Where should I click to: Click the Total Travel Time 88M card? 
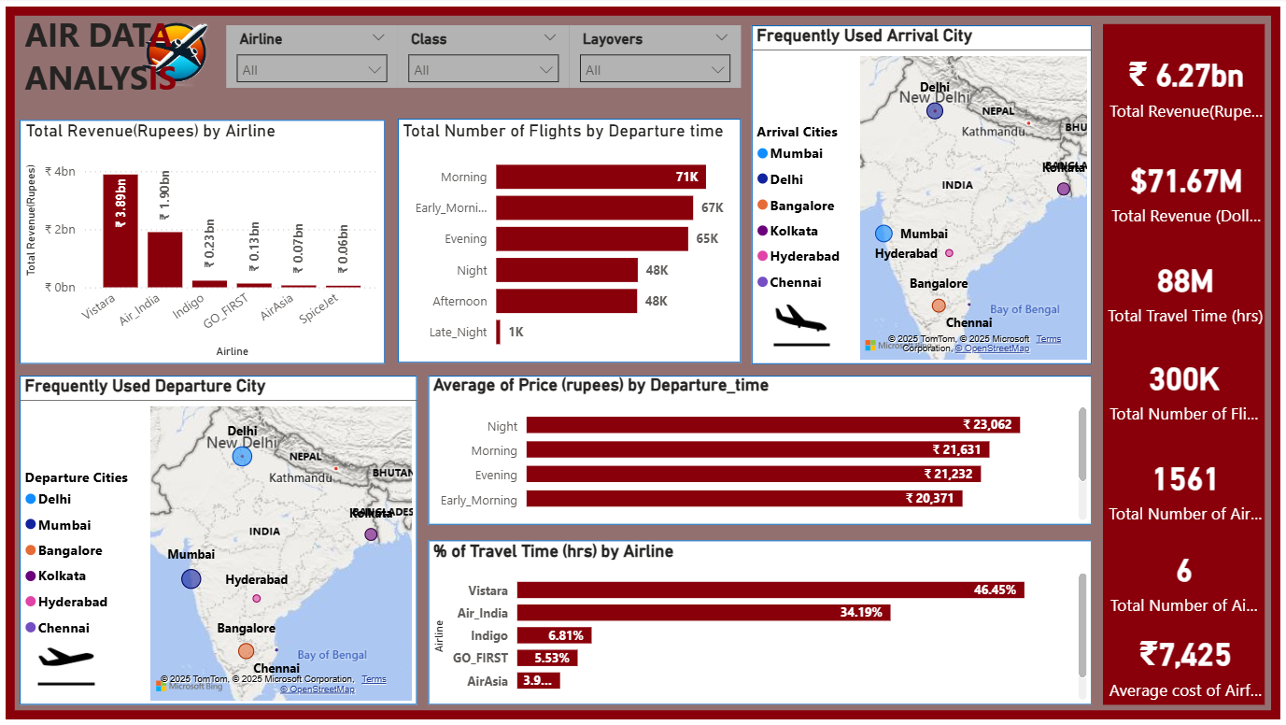1184,295
